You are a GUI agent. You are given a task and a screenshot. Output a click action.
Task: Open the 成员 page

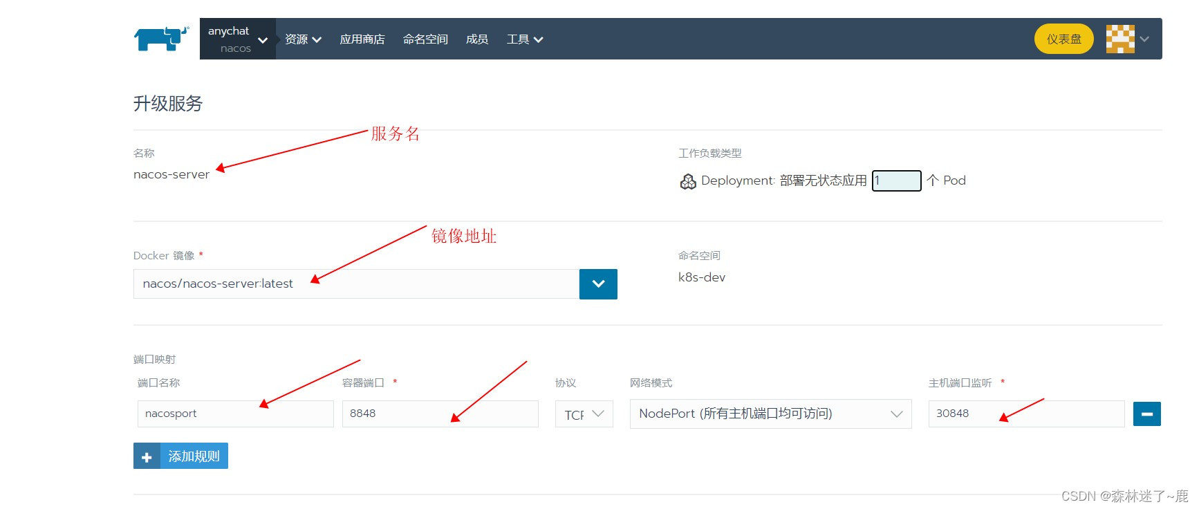(477, 39)
